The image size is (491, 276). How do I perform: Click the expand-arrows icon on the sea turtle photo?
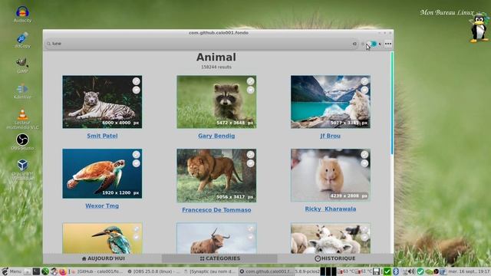[x=136, y=155]
